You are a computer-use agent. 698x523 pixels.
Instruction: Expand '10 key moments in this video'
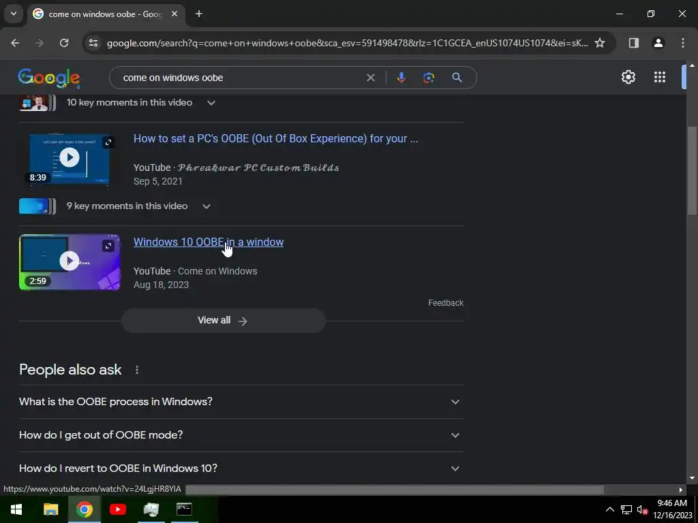(211, 103)
